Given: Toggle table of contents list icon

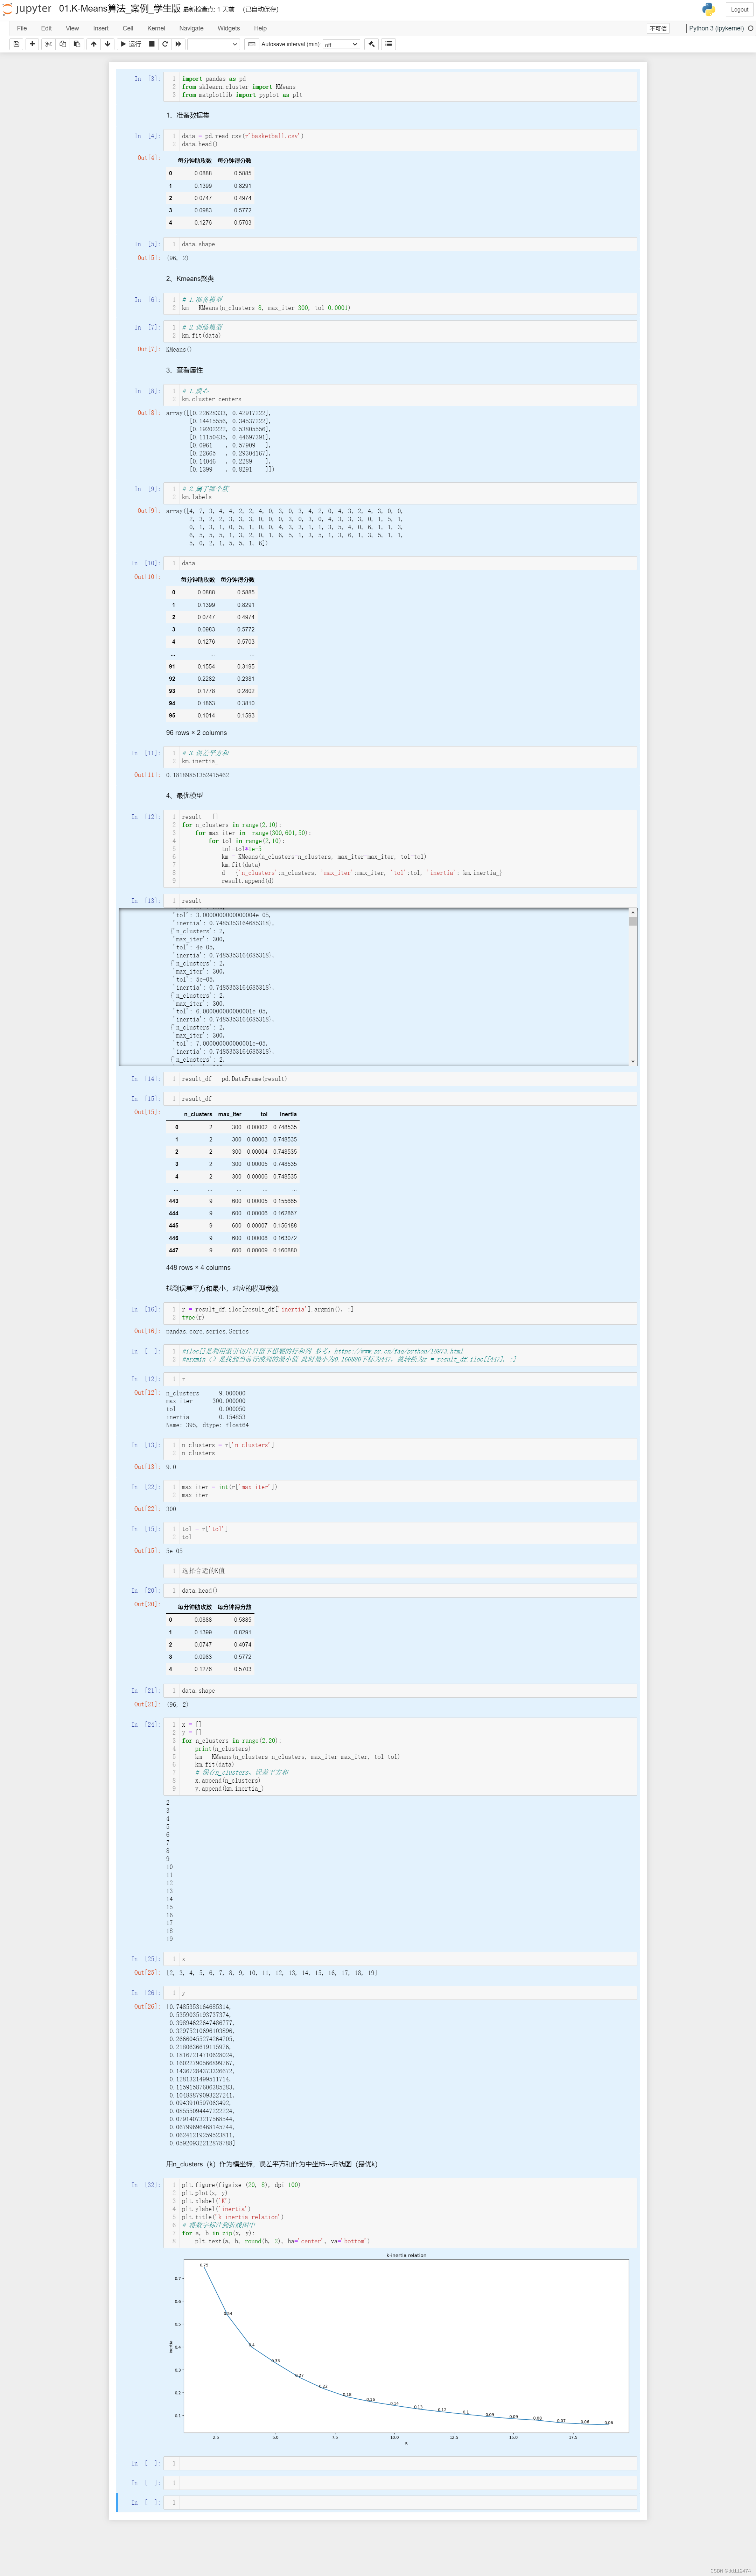Looking at the screenshot, I should pyautogui.click(x=389, y=44).
